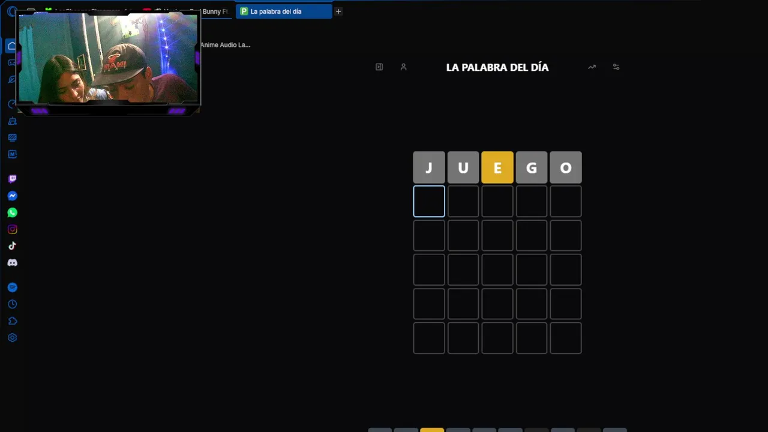Click the webcam overlay video

coord(108,58)
